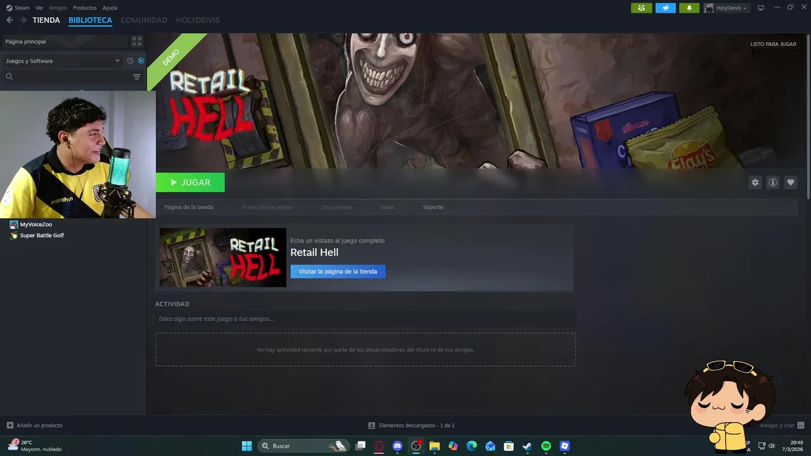This screenshot has width=811, height=456.
Task: Click Página principal in sidebar
Action: coord(64,41)
